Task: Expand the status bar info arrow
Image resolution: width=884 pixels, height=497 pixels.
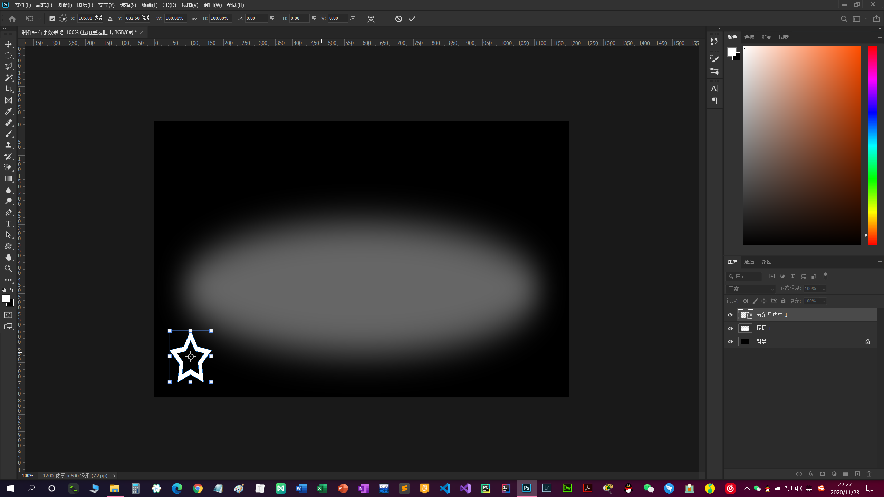Action: 114,476
